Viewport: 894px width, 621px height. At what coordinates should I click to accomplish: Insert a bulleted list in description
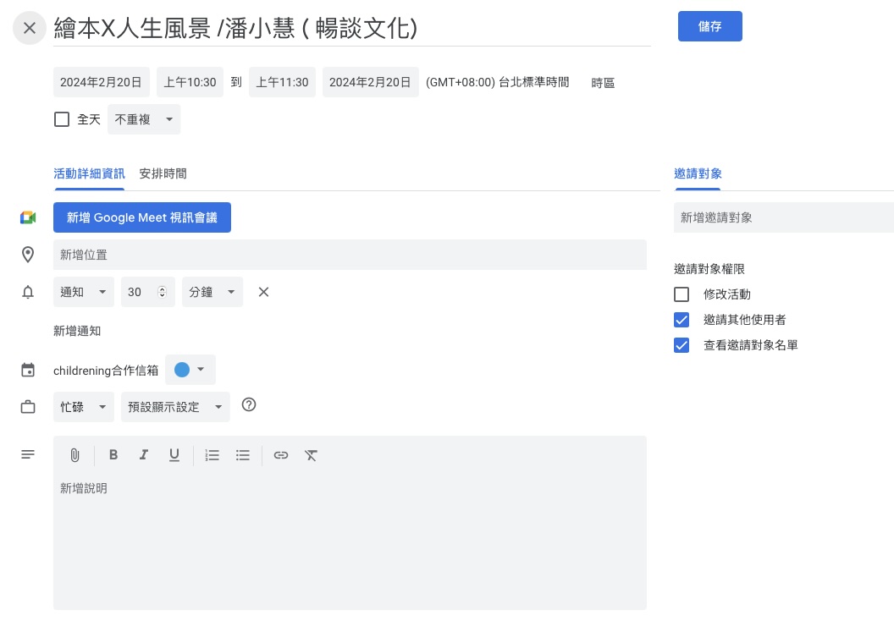coord(243,455)
